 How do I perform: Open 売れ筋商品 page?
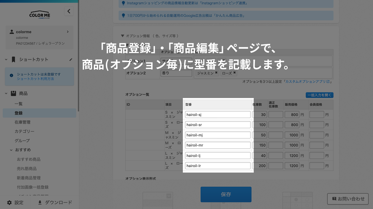27,169
